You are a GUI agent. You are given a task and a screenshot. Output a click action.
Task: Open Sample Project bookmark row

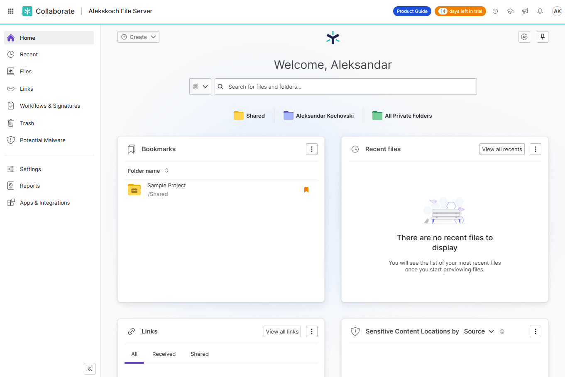pos(221,190)
